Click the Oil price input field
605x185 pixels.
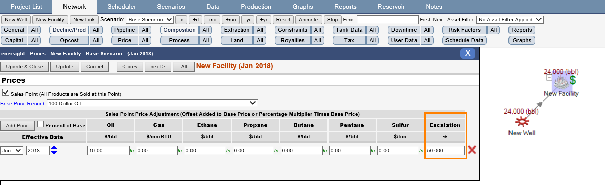(x=108, y=151)
